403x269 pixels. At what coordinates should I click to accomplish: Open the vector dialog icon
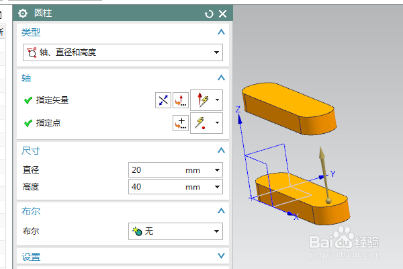click(181, 100)
